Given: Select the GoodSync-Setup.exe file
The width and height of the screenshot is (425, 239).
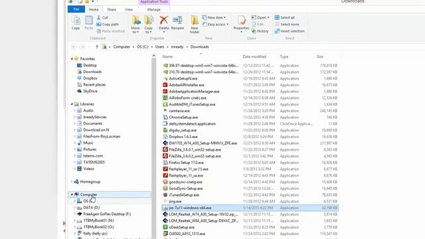Looking at the screenshot, I should pyautogui.click(x=186, y=189).
